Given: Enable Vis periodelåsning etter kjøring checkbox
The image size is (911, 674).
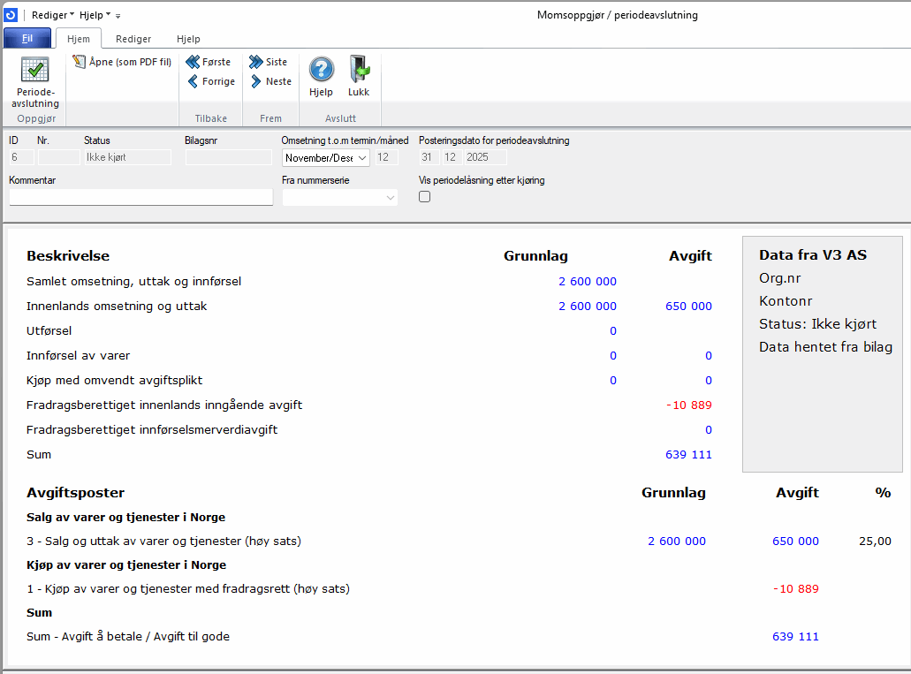Looking at the screenshot, I should click(424, 197).
